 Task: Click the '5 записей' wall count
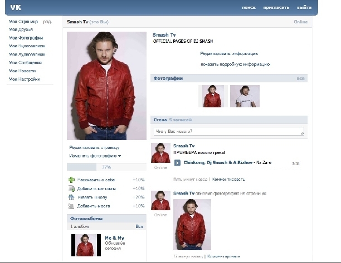[181, 120]
